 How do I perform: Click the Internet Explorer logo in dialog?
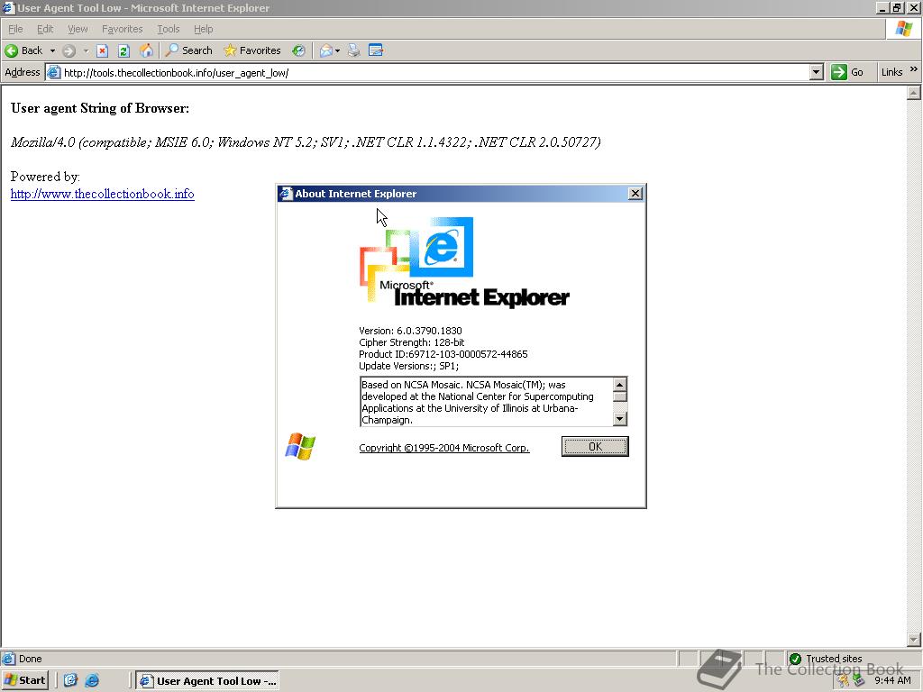[x=464, y=262]
